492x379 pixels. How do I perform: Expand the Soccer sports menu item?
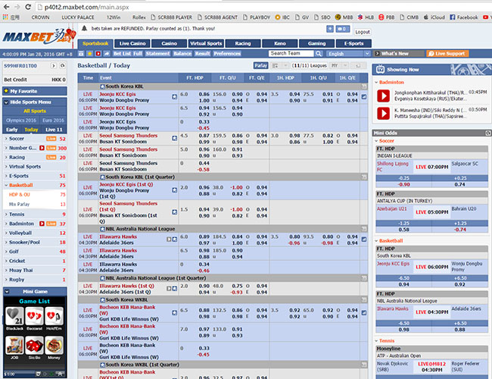pyautogui.click(x=6, y=139)
